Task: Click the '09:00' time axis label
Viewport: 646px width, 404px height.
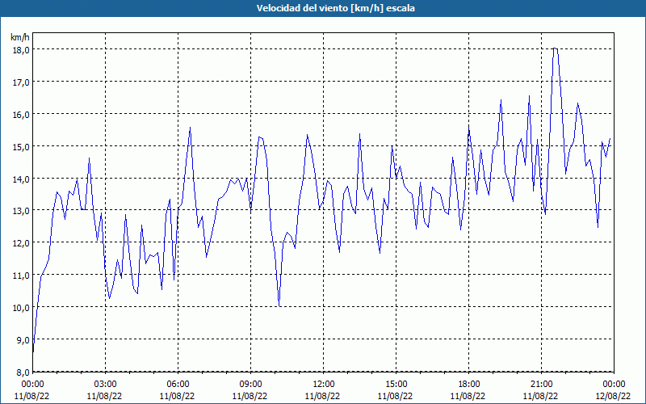Action: coord(250,385)
